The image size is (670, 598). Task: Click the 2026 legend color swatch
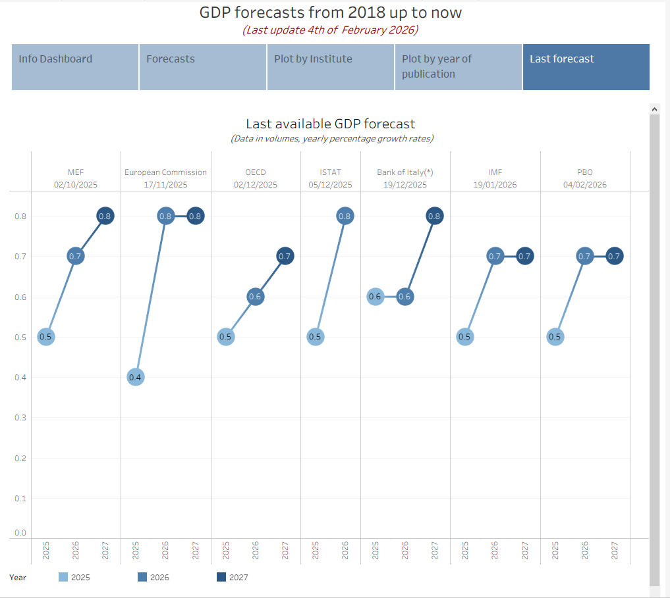click(142, 577)
